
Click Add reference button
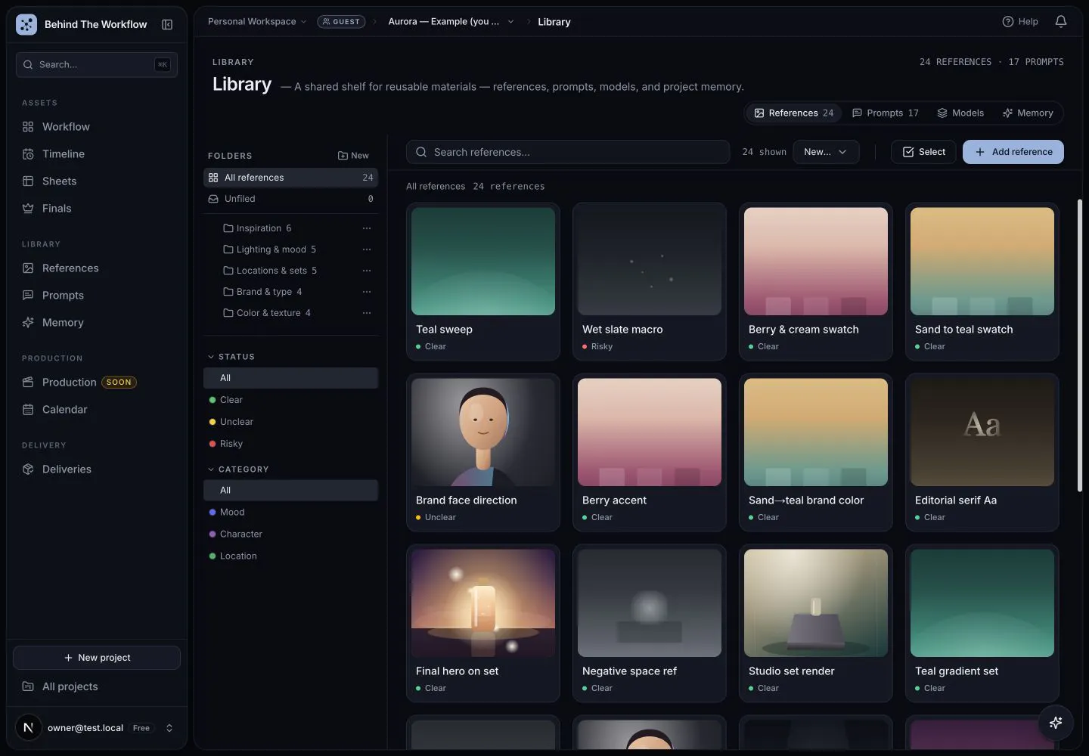click(1013, 152)
